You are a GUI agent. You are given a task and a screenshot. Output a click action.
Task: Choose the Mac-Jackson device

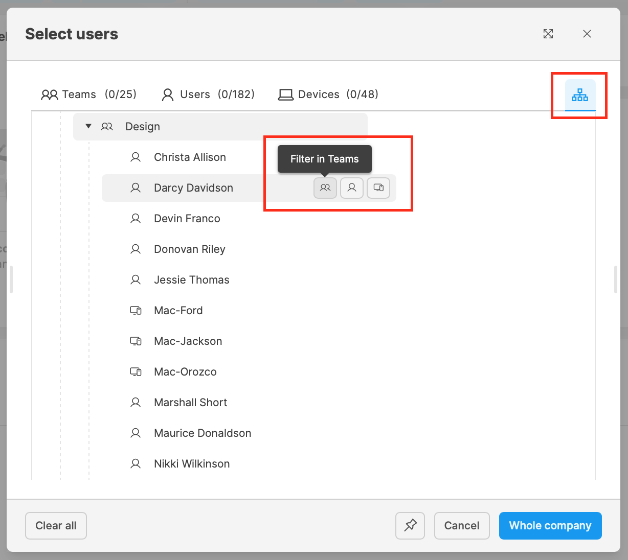[x=188, y=341]
